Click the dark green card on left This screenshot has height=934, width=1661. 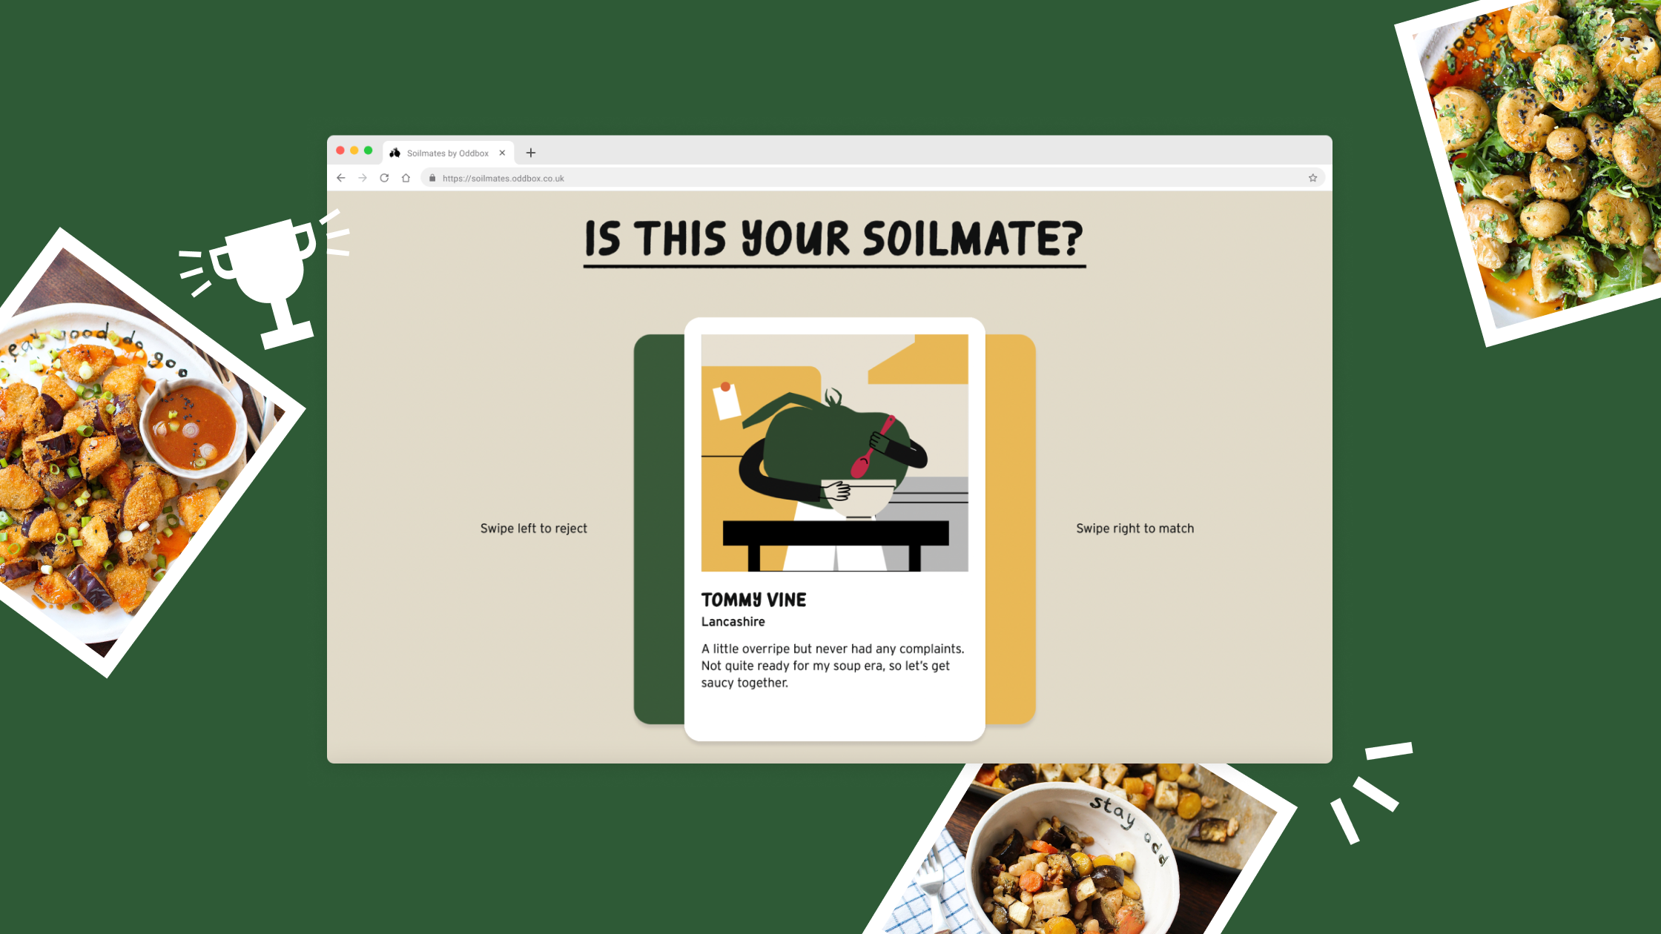tap(659, 529)
